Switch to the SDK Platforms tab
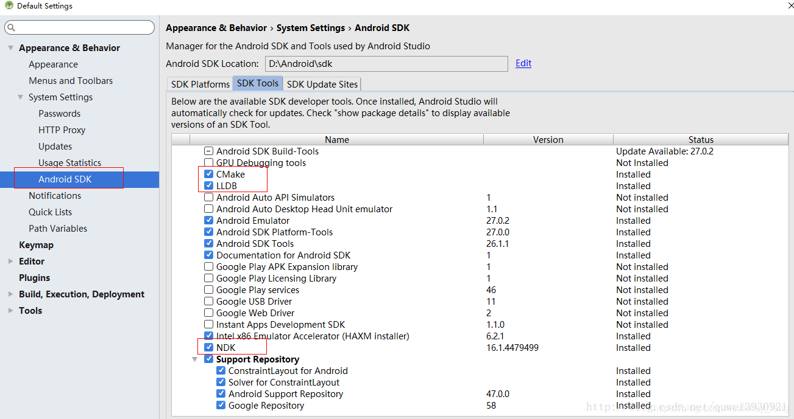794x419 pixels. click(x=199, y=84)
